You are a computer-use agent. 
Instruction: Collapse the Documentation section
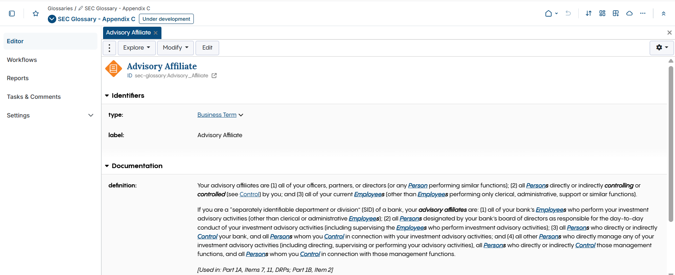[x=107, y=166]
